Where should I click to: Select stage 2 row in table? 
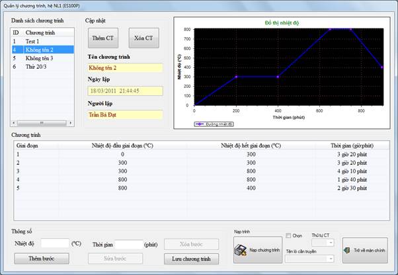(x=202, y=163)
